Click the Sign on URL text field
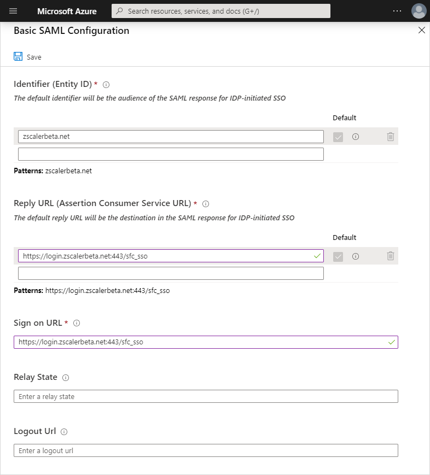 [200, 342]
